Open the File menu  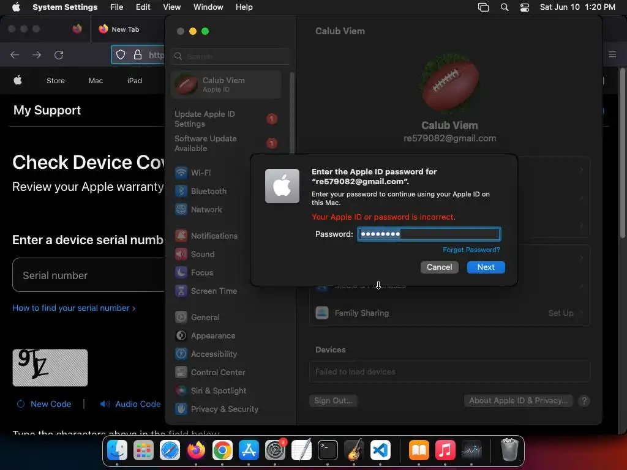(117, 7)
